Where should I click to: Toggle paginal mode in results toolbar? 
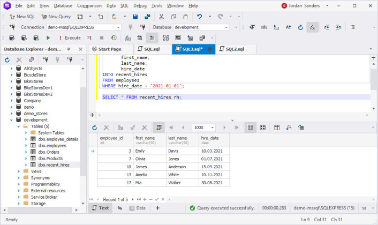(x=159, y=127)
